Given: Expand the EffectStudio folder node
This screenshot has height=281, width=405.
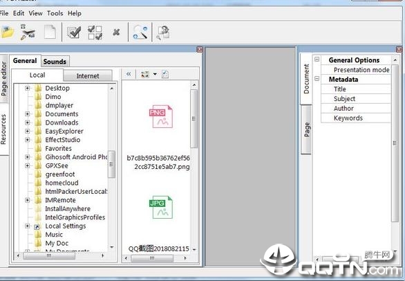Looking at the screenshot, I should click(x=28, y=140).
